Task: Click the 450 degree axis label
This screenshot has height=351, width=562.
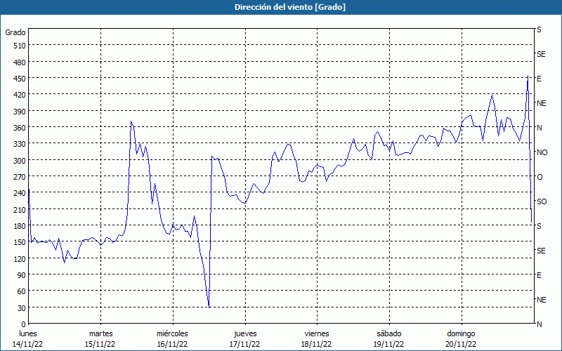Action: click(x=20, y=79)
